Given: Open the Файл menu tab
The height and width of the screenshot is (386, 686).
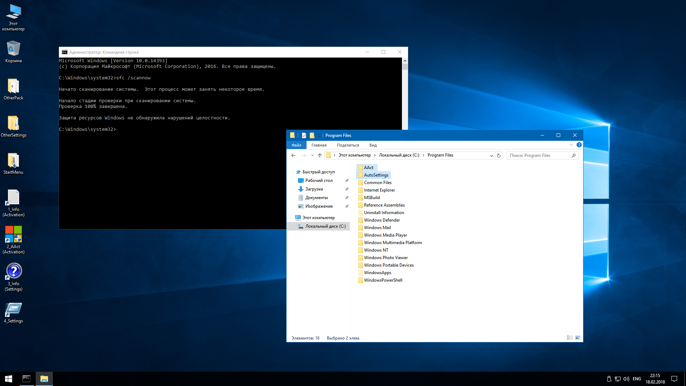Looking at the screenshot, I should pyautogui.click(x=296, y=145).
